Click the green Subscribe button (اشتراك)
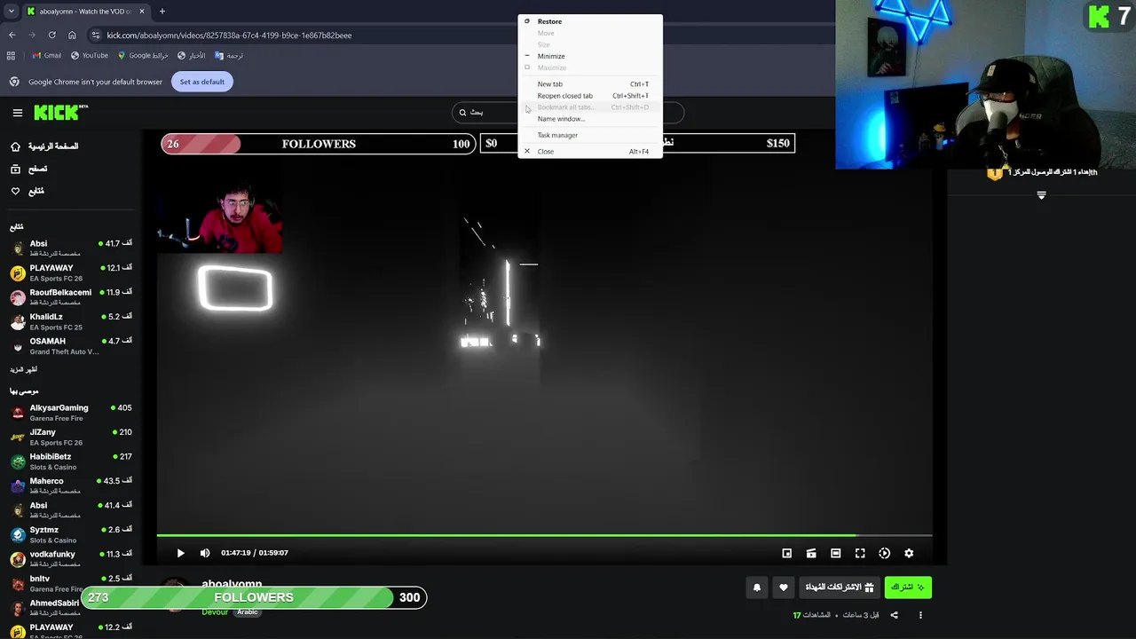The image size is (1136, 639). click(908, 588)
